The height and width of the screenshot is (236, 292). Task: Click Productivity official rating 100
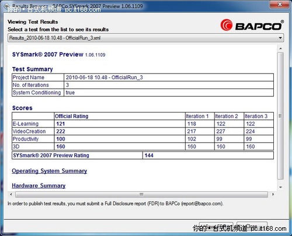tap(61, 139)
